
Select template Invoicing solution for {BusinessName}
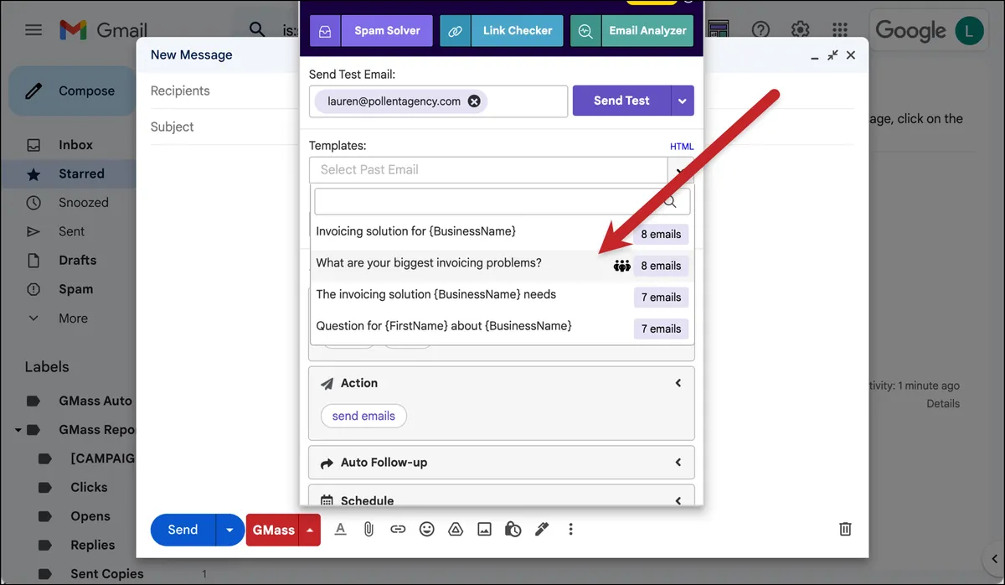[x=502, y=234]
